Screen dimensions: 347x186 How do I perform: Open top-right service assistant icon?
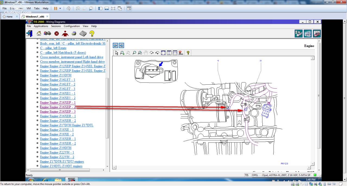[299, 34]
